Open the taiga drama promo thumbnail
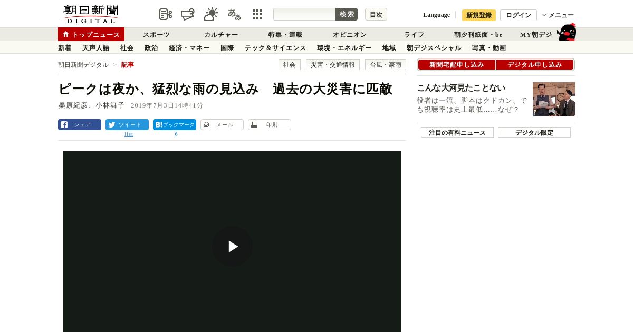The image size is (633, 332). pyautogui.click(x=554, y=99)
